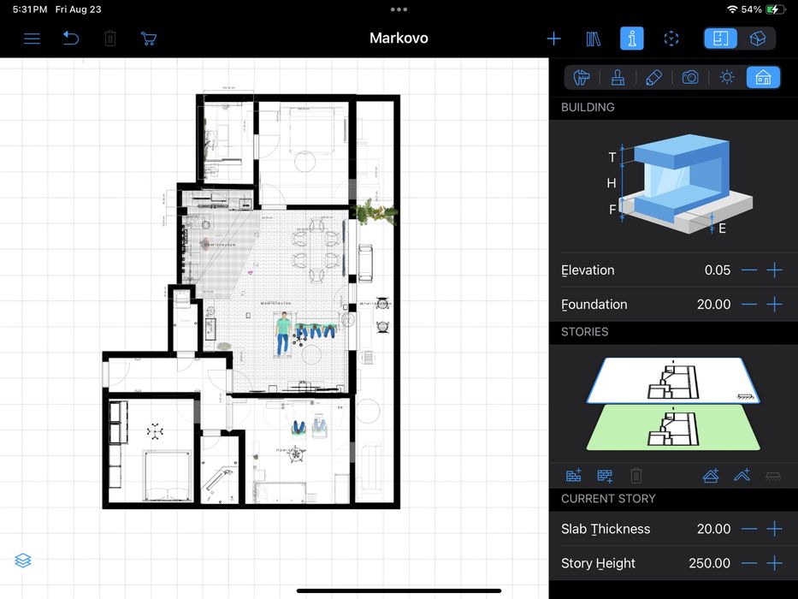The width and height of the screenshot is (798, 599).
Task: Decrease Story Height value
Action: (x=749, y=563)
